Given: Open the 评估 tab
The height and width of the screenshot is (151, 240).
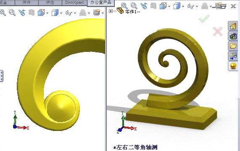Looking at the screenshot, I should (x=50, y=3).
